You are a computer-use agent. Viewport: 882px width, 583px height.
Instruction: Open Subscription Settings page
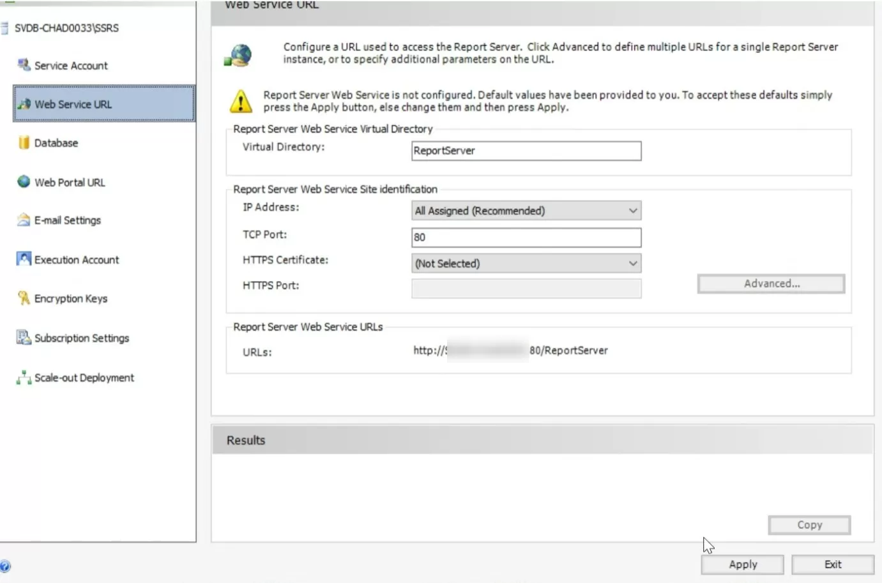82,338
